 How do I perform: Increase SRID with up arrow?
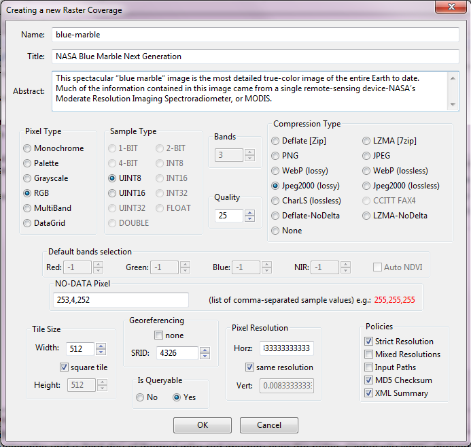205,350
